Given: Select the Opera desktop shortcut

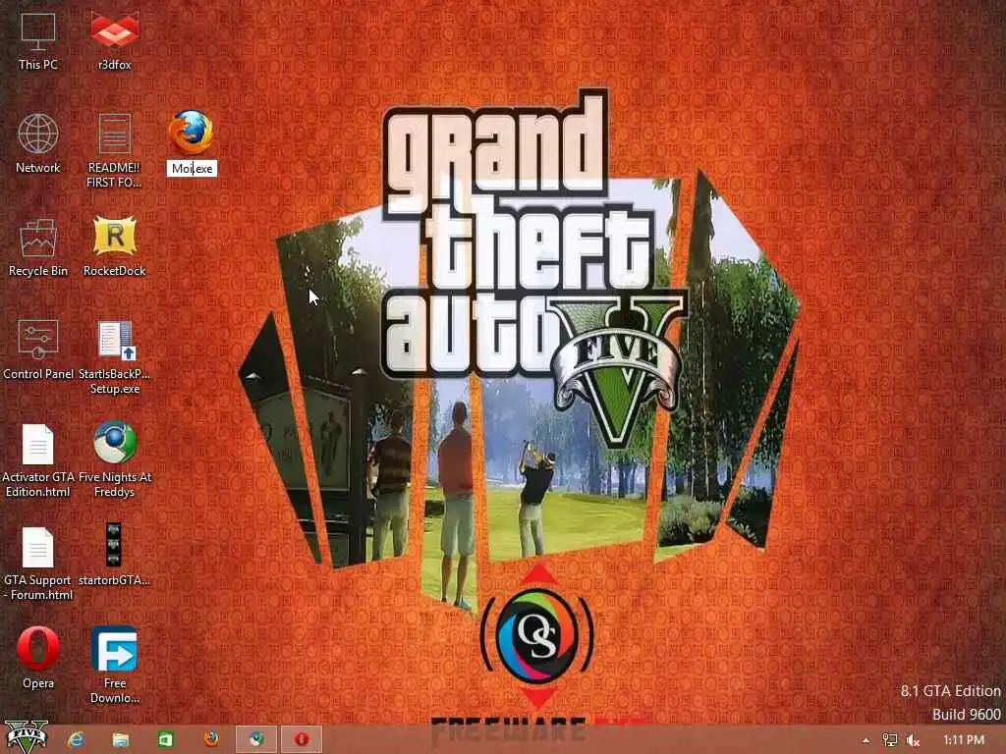Looking at the screenshot, I should pos(38,658).
